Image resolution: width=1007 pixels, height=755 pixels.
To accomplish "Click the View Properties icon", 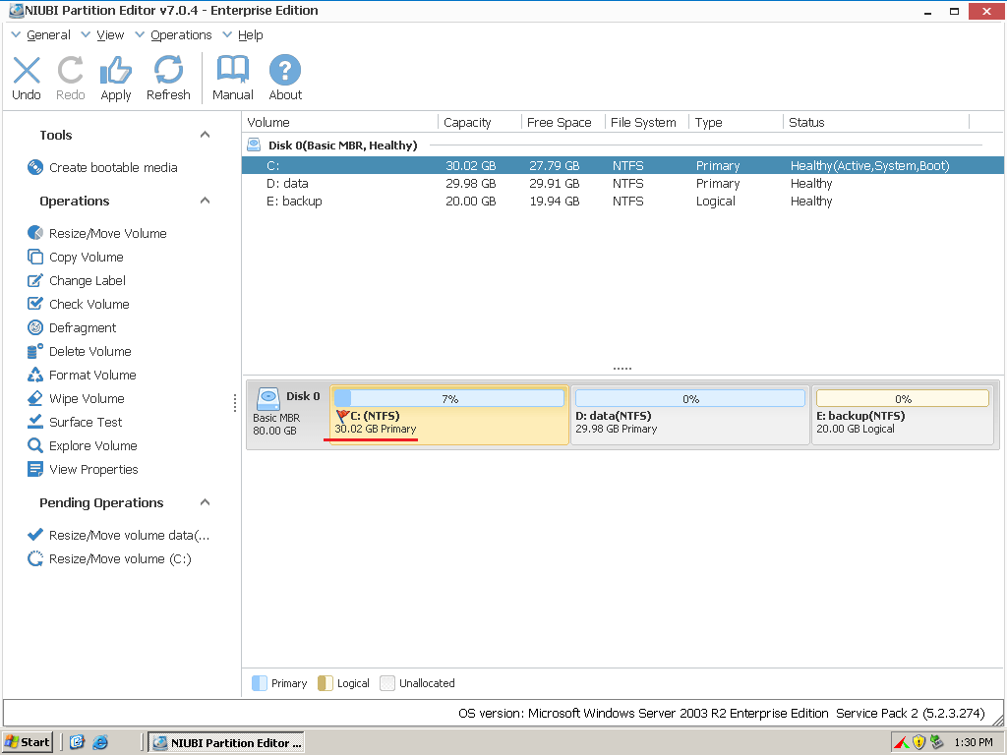I will (35, 469).
